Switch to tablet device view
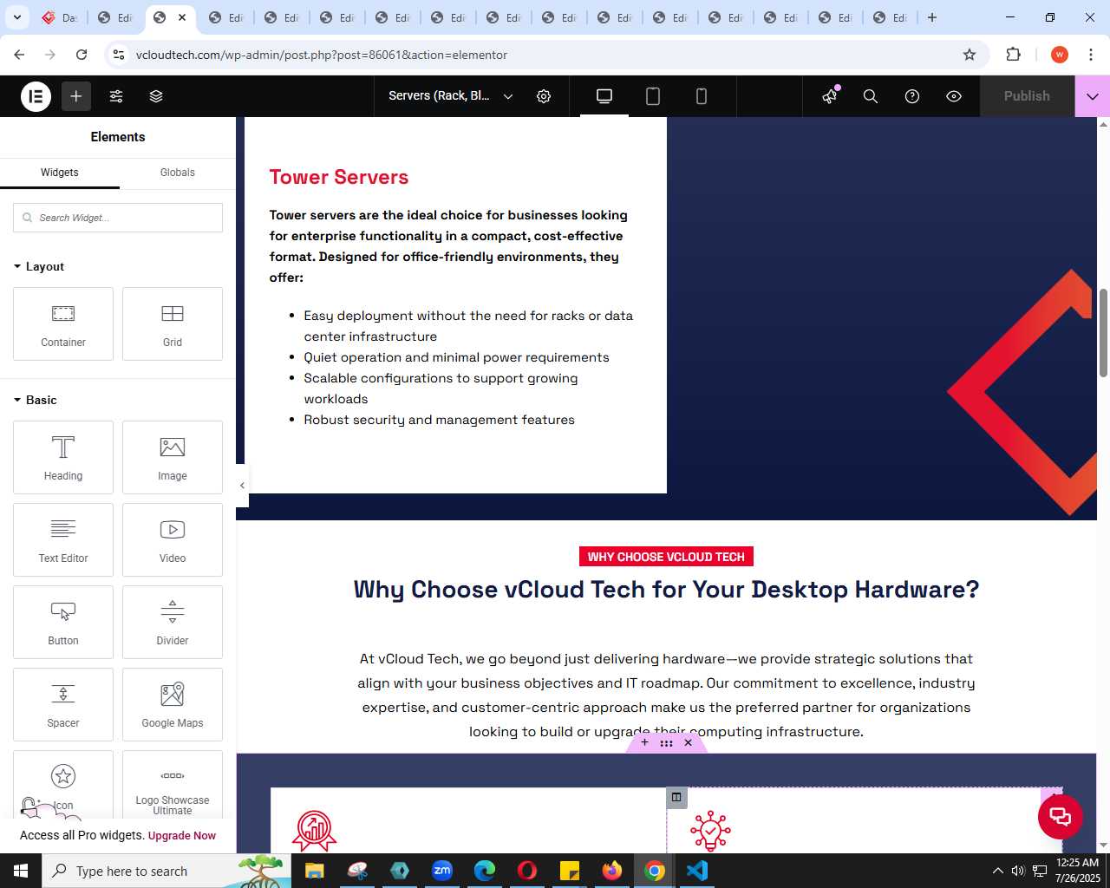The width and height of the screenshot is (1110, 888). pyautogui.click(x=653, y=96)
